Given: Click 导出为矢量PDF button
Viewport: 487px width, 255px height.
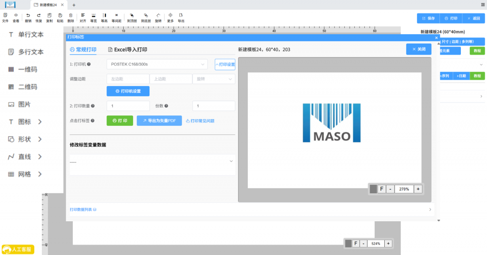Looking at the screenshot, I should (x=159, y=121).
